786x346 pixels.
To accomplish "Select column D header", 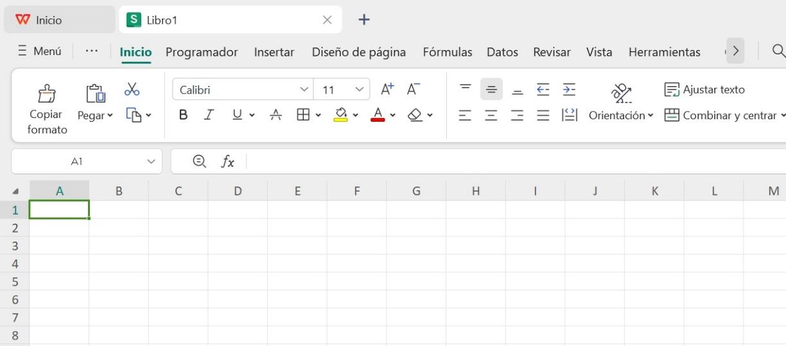I will (238, 191).
